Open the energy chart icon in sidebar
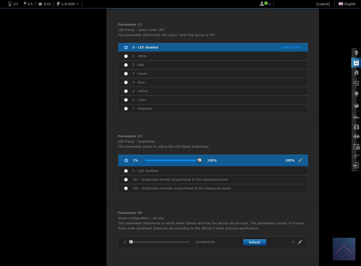Image resolution: width=361 pixels, height=266 pixels. [356, 116]
